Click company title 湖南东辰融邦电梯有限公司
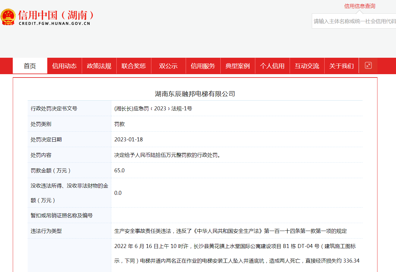 click(x=195, y=94)
